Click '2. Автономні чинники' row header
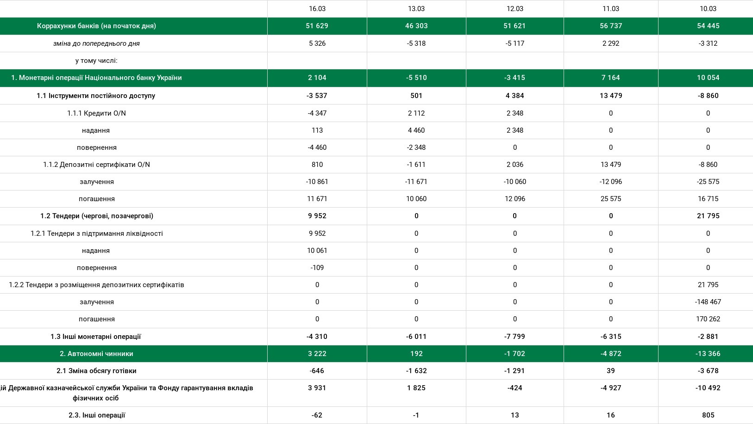 tap(96, 354)
